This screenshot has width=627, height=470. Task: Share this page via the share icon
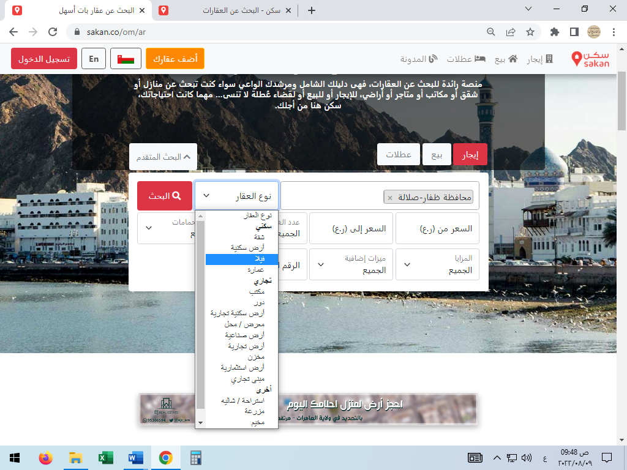click(511, 32)
